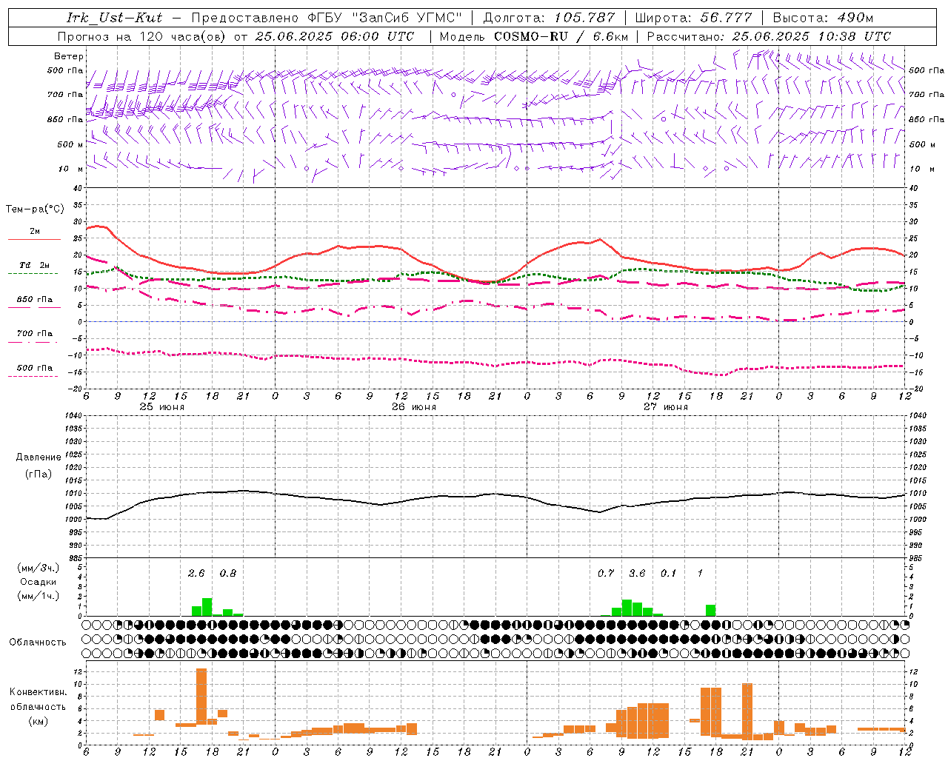Click the "26 июня" date label
The height and width of the screenshot is (758, 948).
click(414, 407)
